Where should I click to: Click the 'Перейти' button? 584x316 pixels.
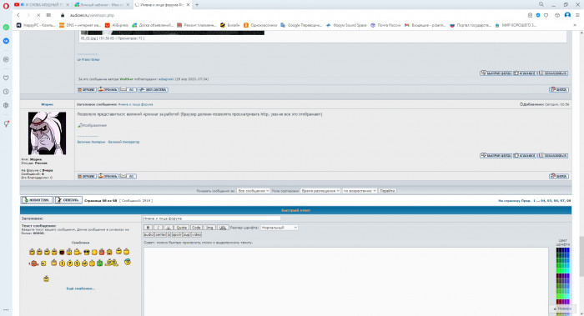click(x=387, y=191)
